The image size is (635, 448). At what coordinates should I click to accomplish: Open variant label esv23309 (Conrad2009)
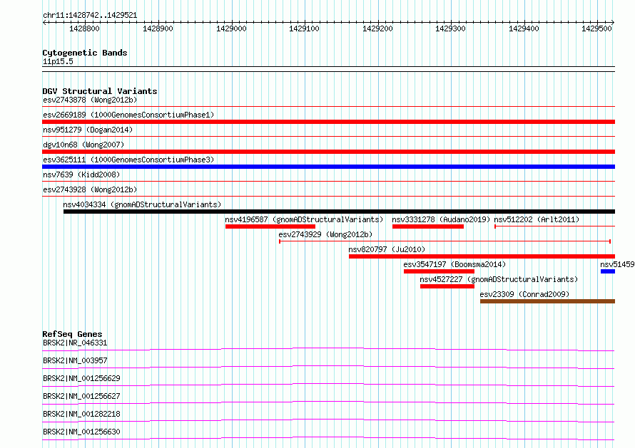point(524,294)
